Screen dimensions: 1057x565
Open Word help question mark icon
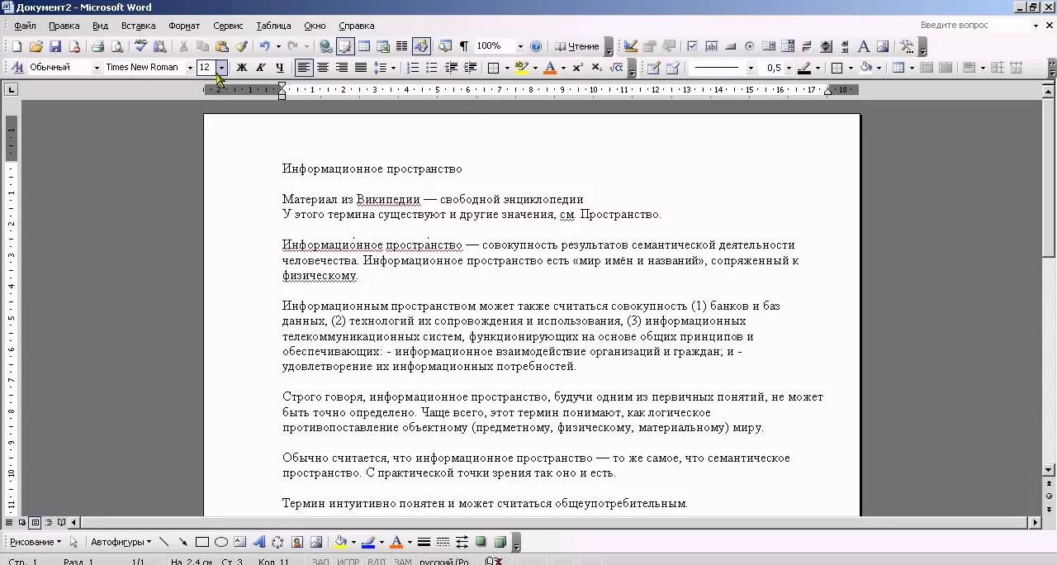pos(536,46)
